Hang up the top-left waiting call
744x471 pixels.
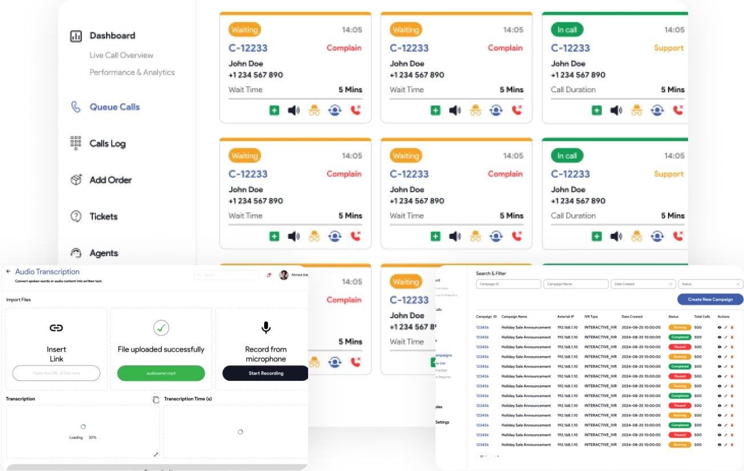[x=356, y=111]
